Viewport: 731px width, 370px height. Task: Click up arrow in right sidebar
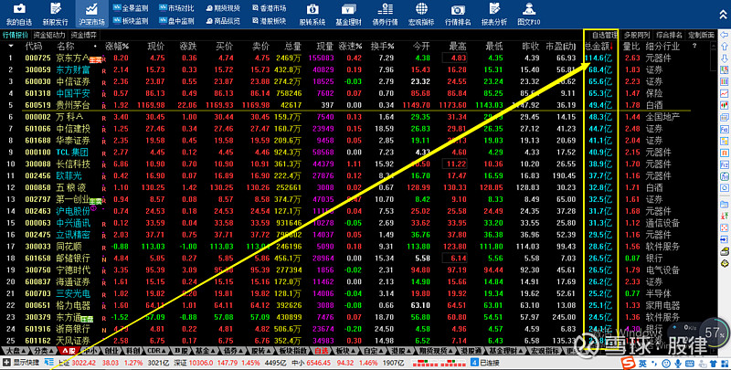pos(724,47)
